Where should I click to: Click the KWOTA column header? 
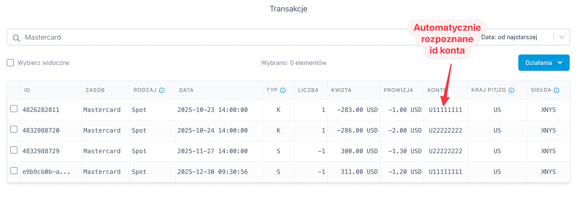click(341, 90)
